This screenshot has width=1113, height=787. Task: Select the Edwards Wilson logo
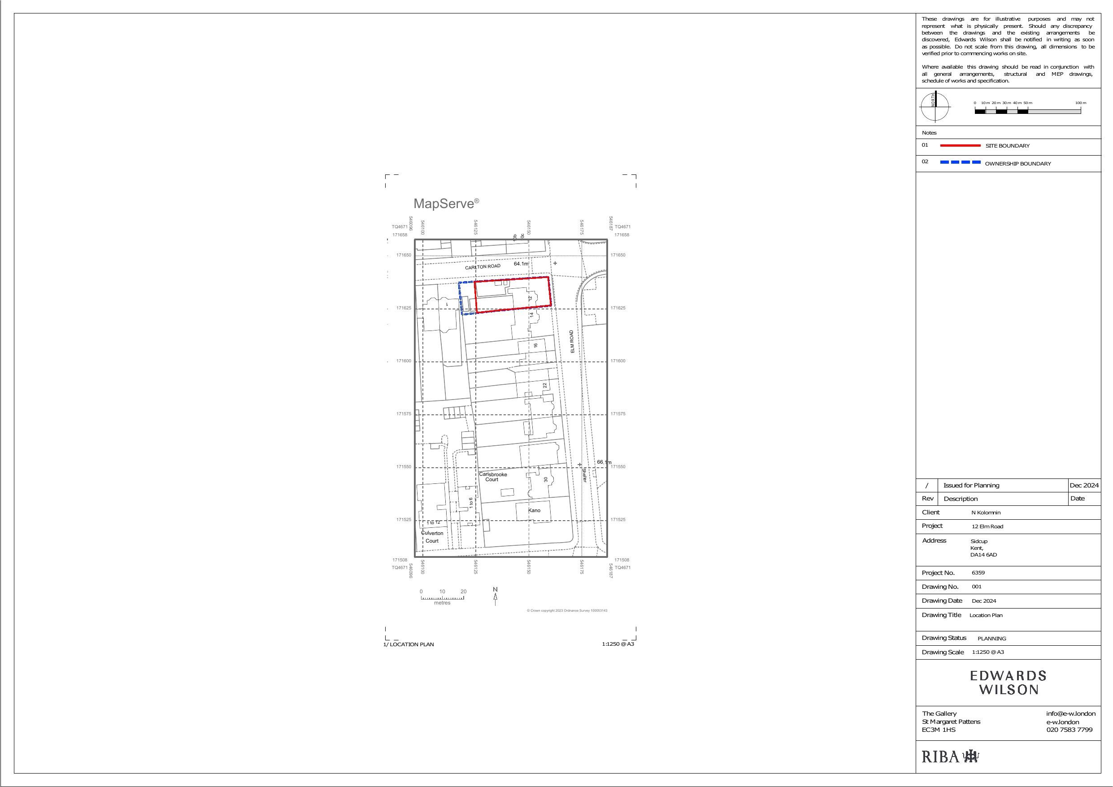1009,682
